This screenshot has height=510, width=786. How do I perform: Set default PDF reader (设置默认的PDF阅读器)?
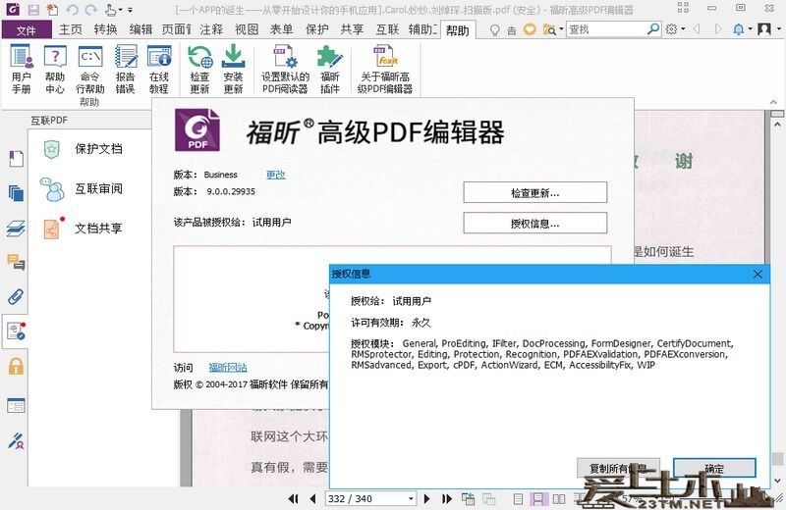tap(285, 69)
